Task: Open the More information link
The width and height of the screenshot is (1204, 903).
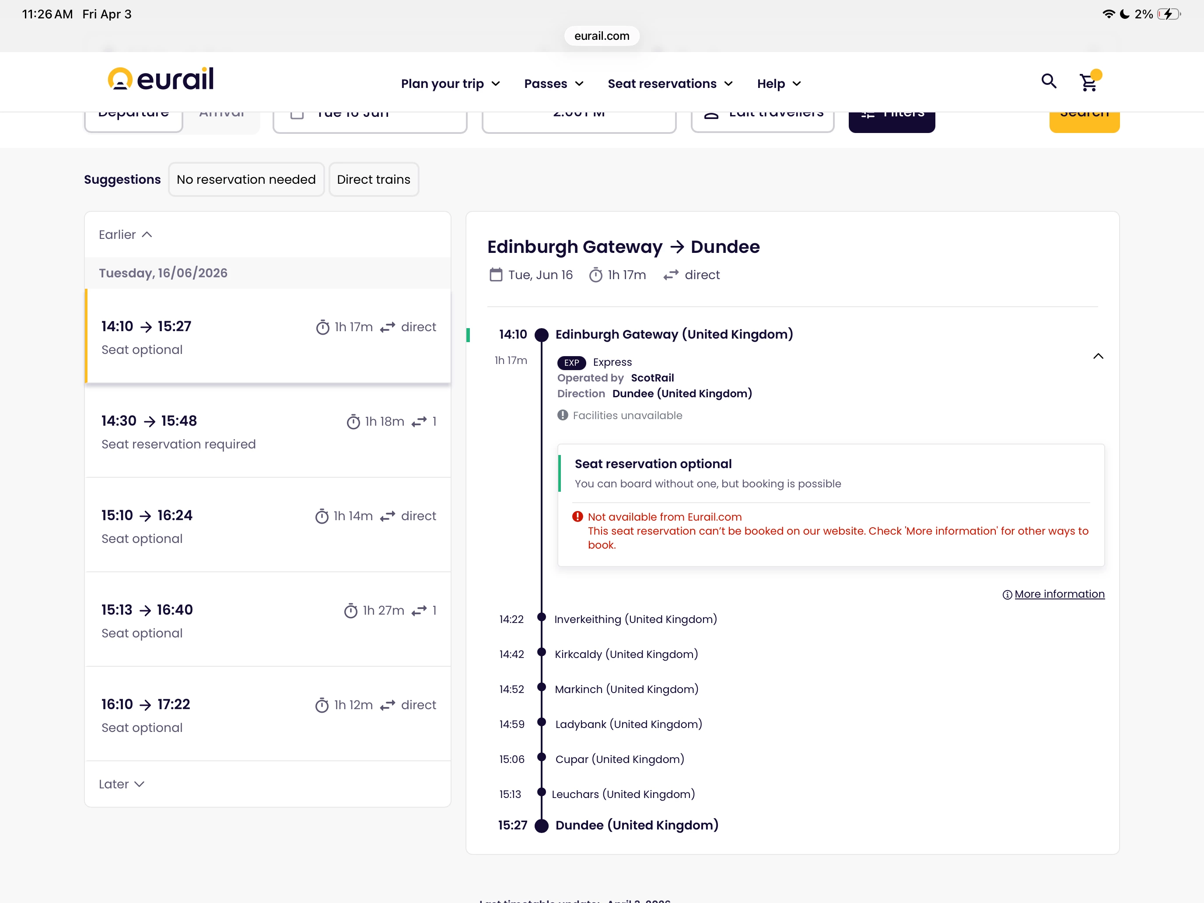Action: 1059,594
